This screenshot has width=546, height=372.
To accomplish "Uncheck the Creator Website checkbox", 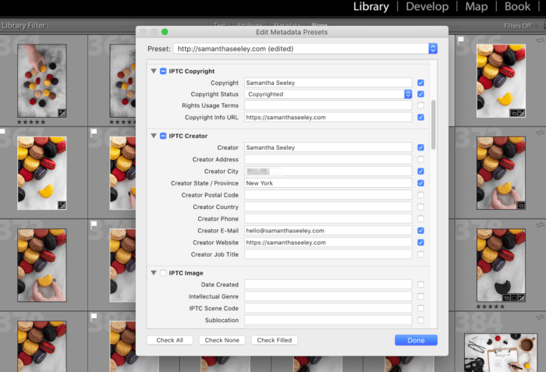I will tap(420, 243).
